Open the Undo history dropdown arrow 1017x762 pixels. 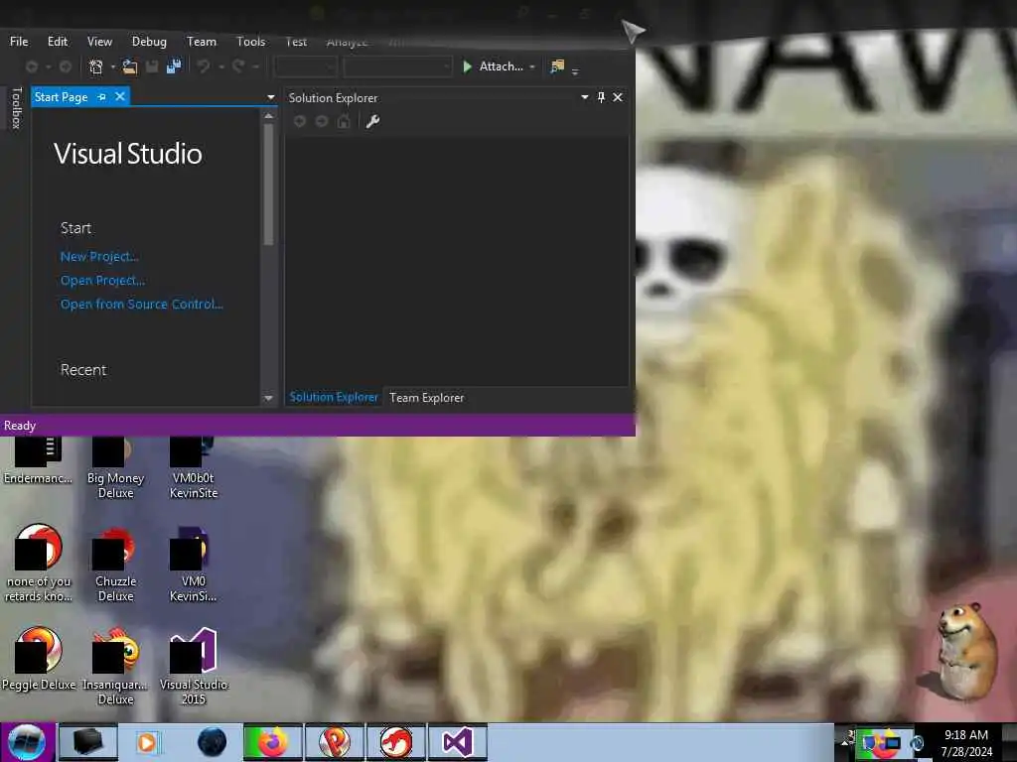tap(221, 66)
